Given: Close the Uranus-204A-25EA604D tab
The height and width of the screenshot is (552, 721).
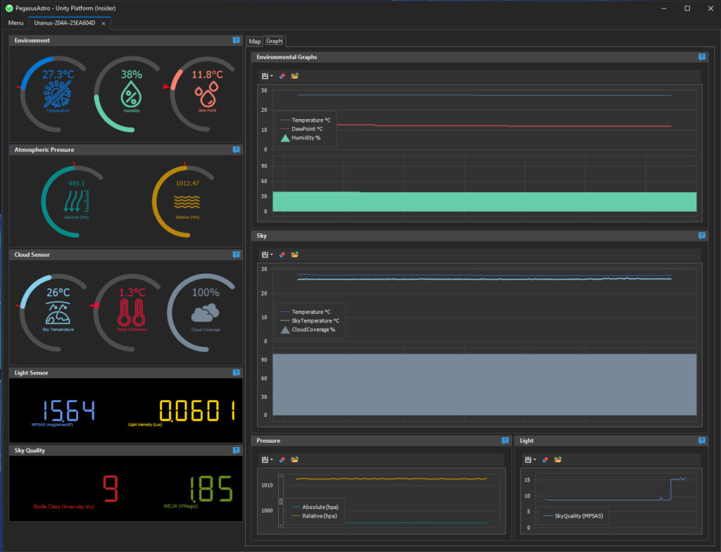Looking at the screenshot, I should [104, 23].
